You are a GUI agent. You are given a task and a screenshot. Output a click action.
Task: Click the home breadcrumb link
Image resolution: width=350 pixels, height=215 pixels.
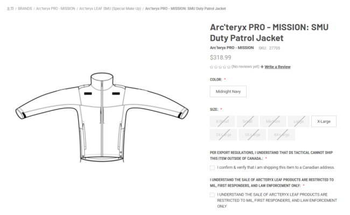pos(10,9)
